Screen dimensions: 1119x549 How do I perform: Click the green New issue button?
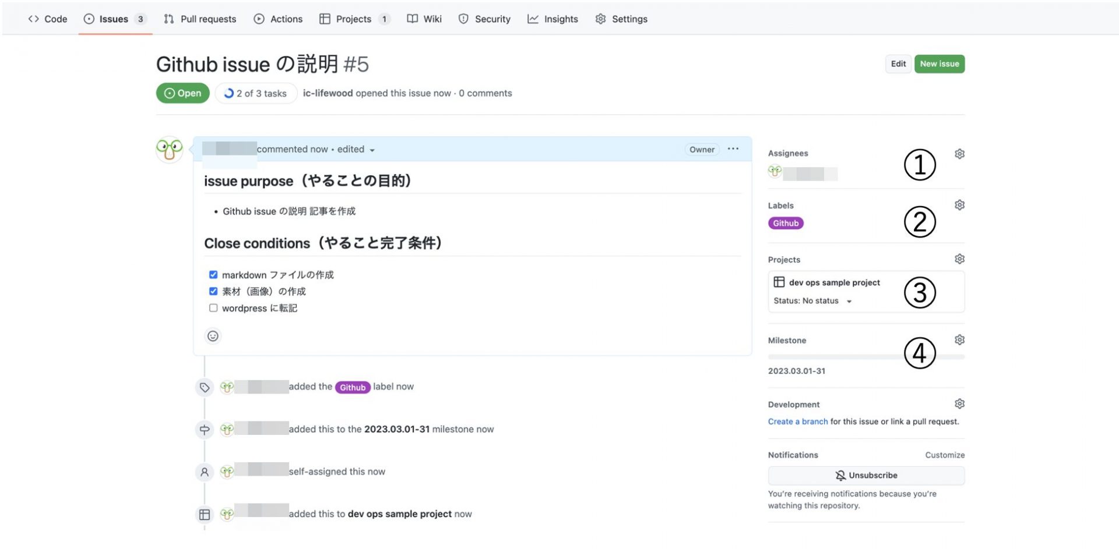tap(939, 64)
